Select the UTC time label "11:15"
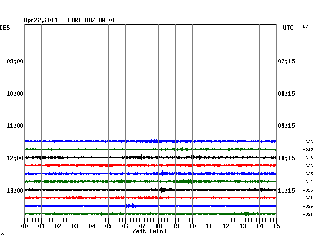The height and width of the screenshot is (239, 315). pyautogui.click(x=286, y=190)
